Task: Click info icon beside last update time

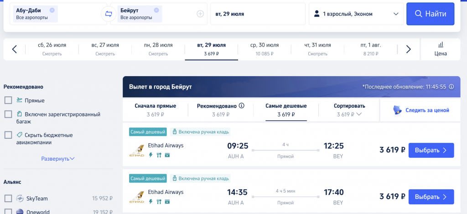Action: (451, 87)
